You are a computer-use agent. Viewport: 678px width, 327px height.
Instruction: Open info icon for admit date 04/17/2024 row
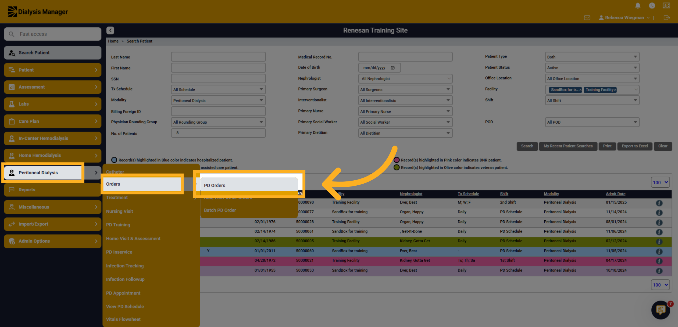[659, 261]
